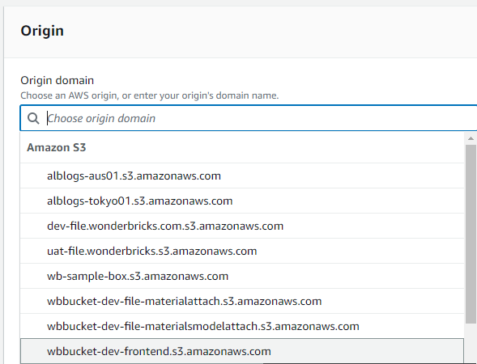This screenshot has width=477, height=364.
Task: Click blank row area right of uat-file.wonderbricks option
Action: point(360,251)
